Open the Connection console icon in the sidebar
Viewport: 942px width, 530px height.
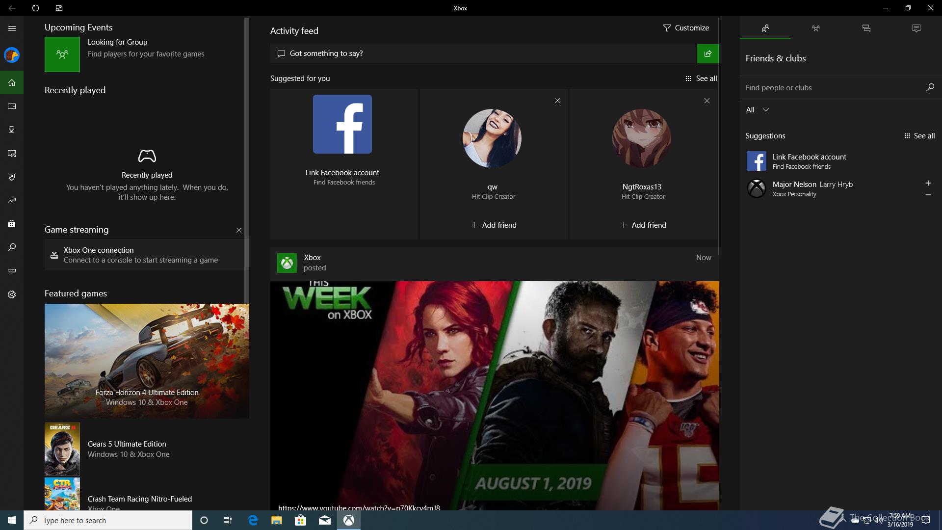tap(12, 270)
